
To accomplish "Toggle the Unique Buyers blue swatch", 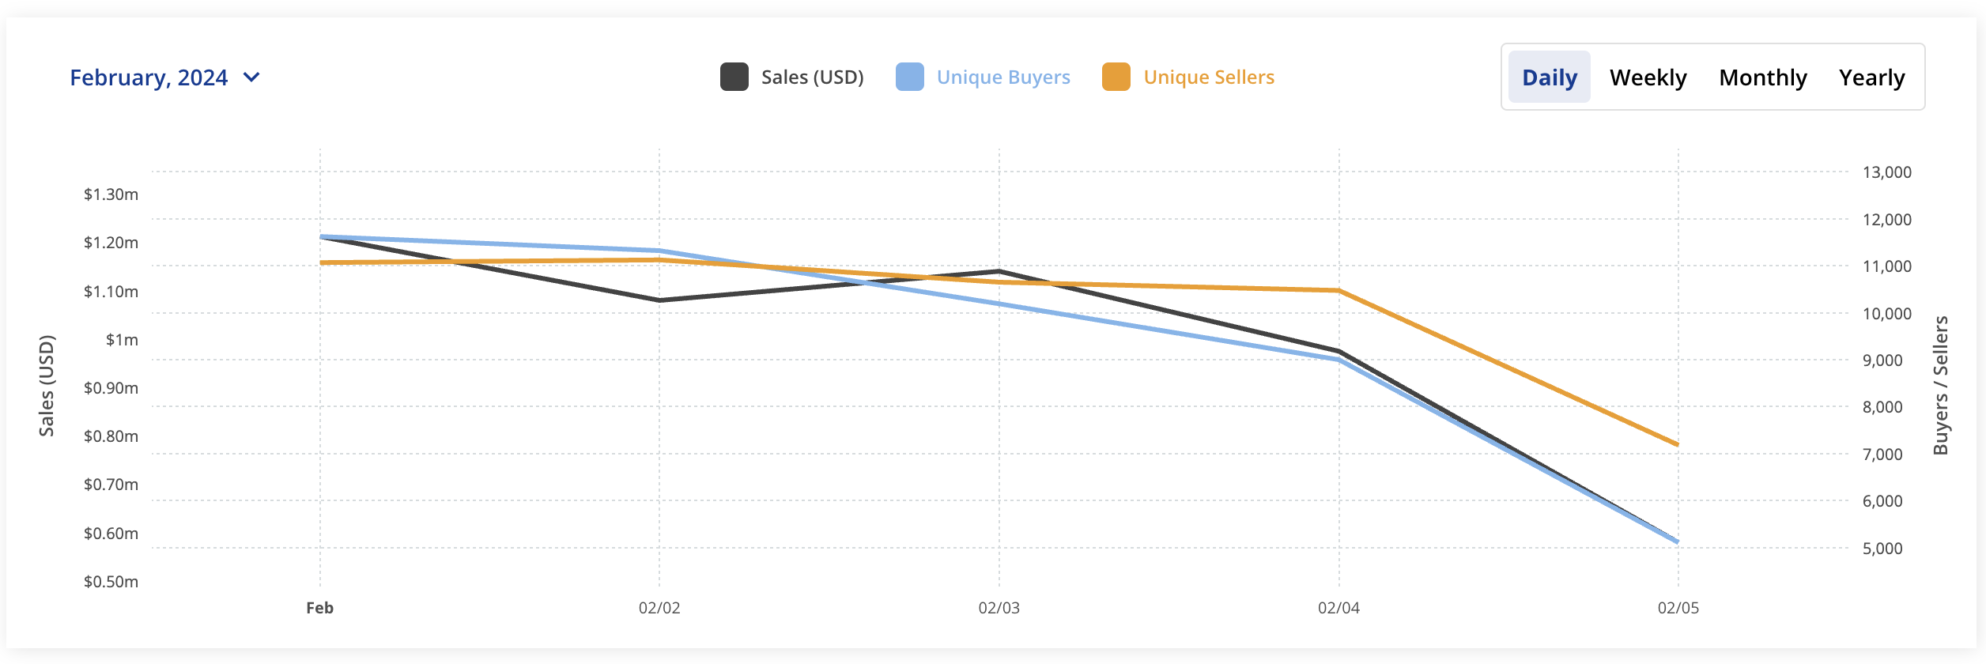I will click(x=910, y=77).
